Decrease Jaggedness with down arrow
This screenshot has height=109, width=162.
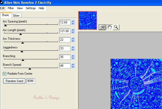point(73,50)
